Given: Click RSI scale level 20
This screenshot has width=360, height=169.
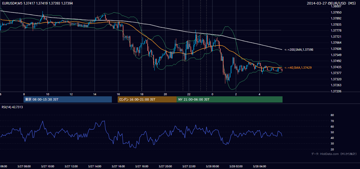Looking at the screenshot, I should pos(332,149).
